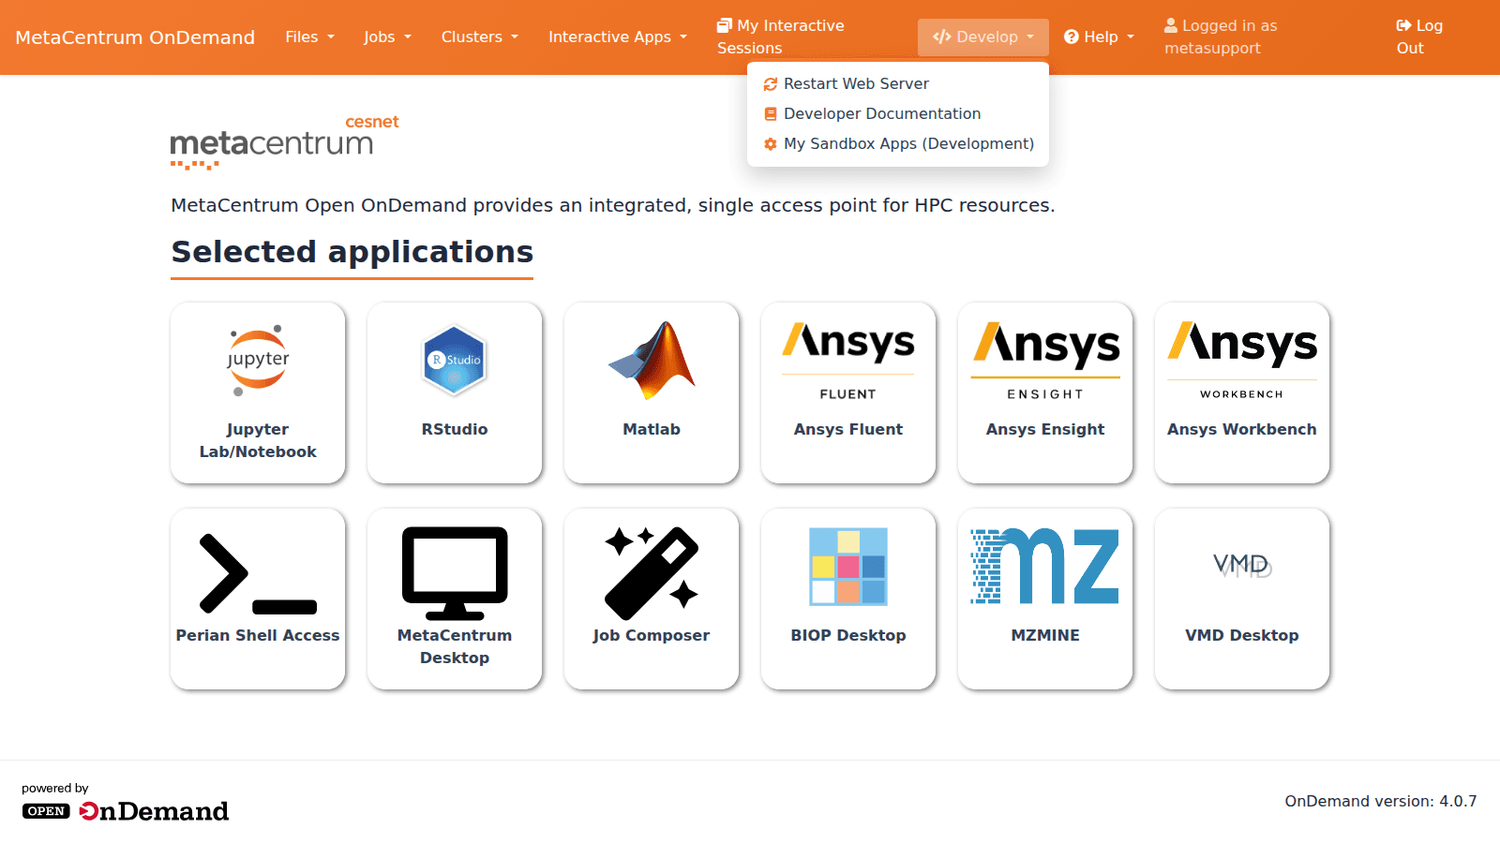
Task: Click the MetaCentrum OnDemand brand link
Action: pos(135,37)
